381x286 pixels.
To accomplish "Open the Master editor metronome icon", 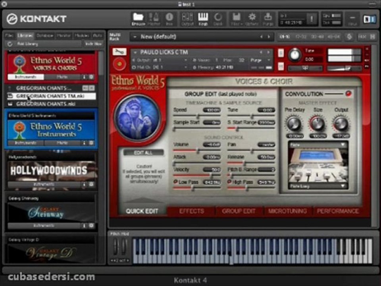I will click(154, 19).
